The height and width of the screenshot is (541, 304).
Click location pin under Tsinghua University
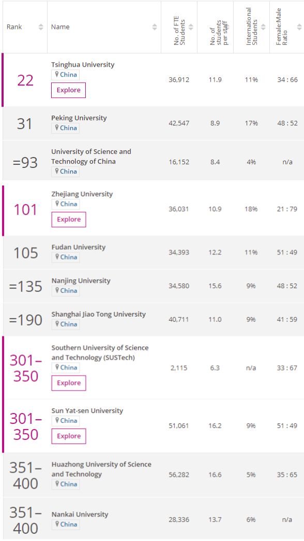click(x=57, y=75)
